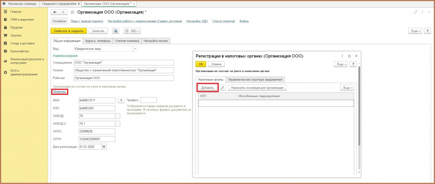Open the ЭДО dropdown
Image resolution: width=435 pixels, height=184 pixels.
pyautogui.click(x=133, y=31)
